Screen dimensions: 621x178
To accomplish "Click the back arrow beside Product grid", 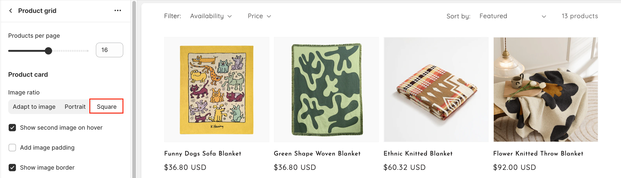I will pos(11,11).
